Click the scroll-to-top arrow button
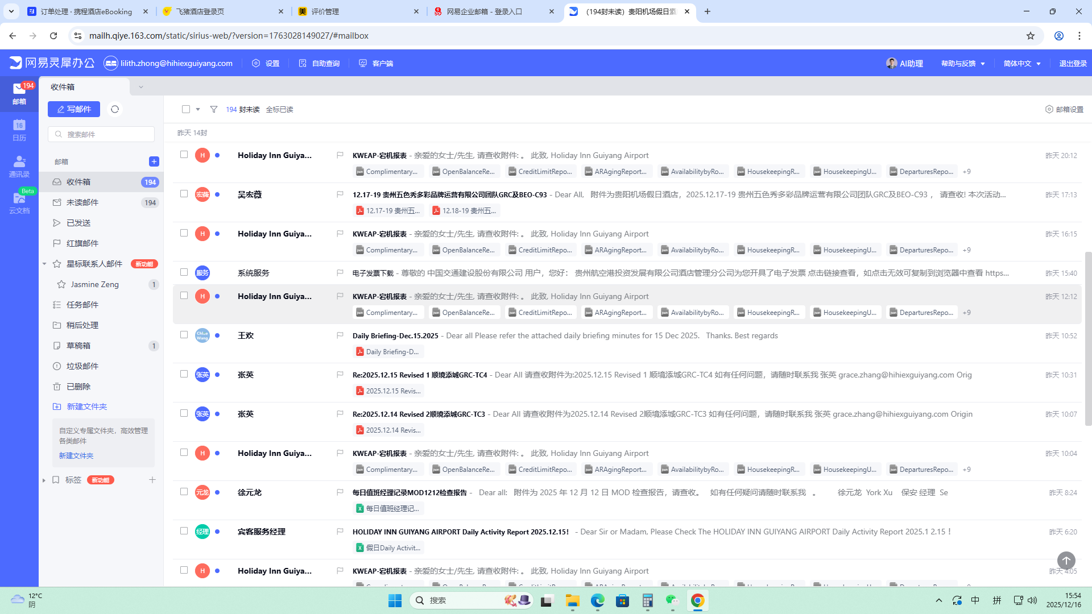Viewport: 1092px width, 614px height. 1066,560
